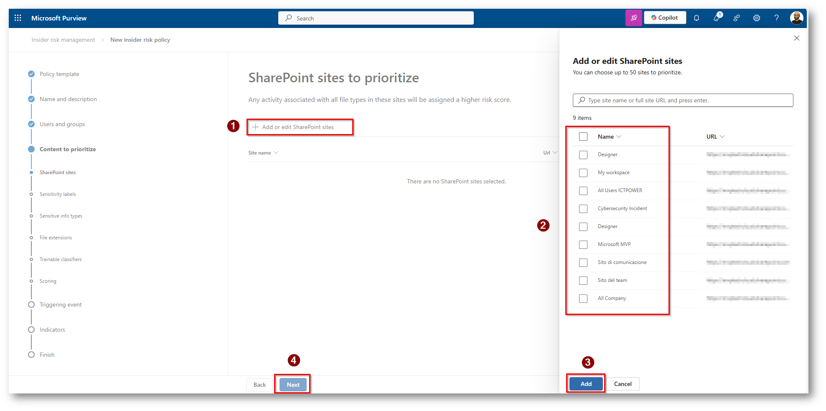Click the purple Purview portal icon
The height and width of the screenshot is (411, 826).
(633, 18)
